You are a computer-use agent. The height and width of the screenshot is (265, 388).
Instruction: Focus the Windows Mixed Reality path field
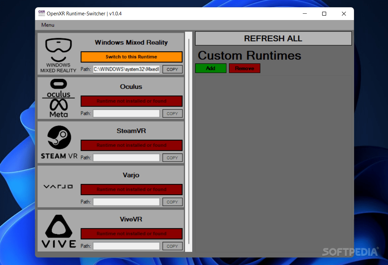click(x=126, y=69)
